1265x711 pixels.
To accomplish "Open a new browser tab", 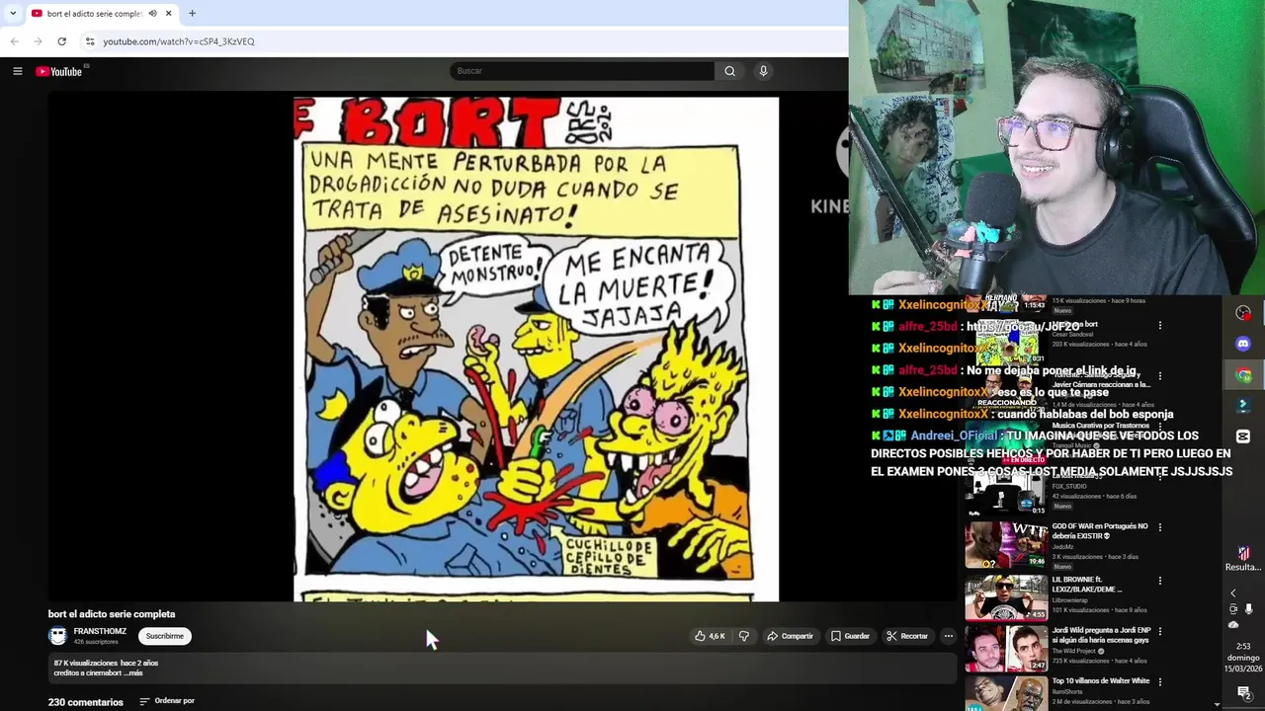I will point(192,13).
